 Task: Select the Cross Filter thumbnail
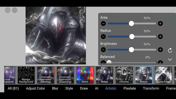163,75
